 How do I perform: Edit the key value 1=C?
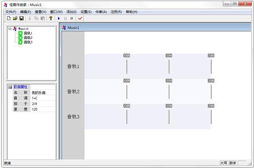click(x=43, y=98)
